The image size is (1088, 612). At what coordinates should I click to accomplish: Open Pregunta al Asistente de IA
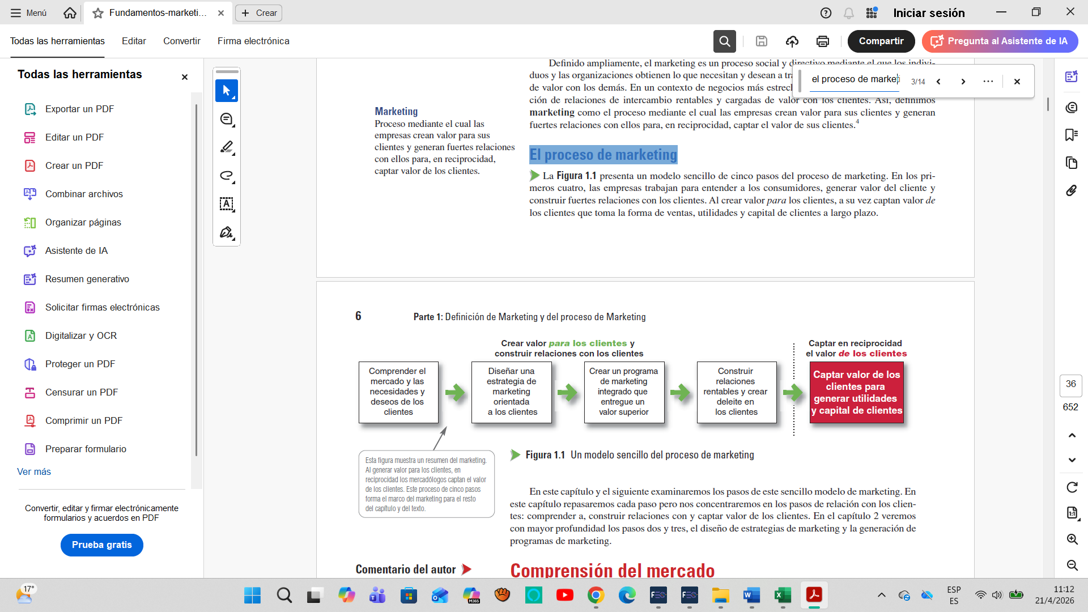tap(1000, 41)
